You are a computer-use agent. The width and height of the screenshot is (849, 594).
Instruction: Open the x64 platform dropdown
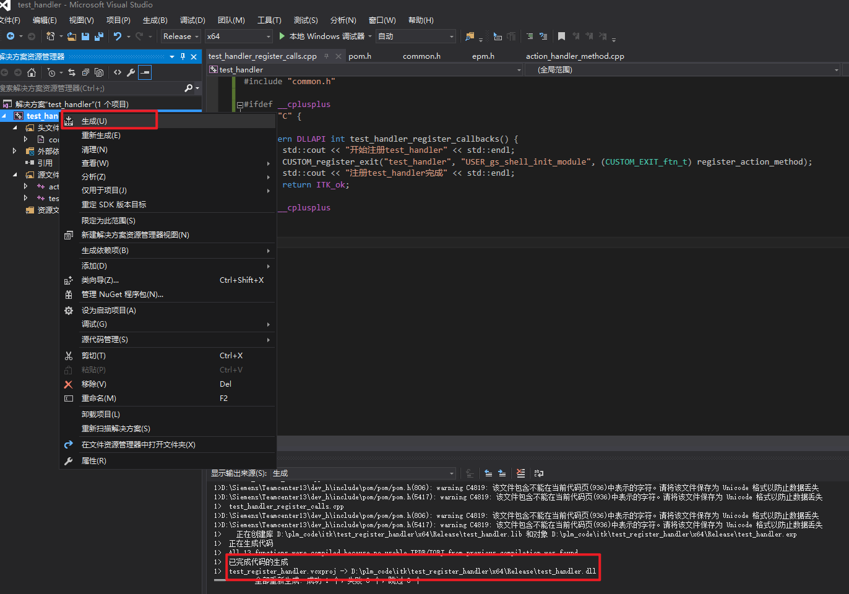[x=238, y=36]
